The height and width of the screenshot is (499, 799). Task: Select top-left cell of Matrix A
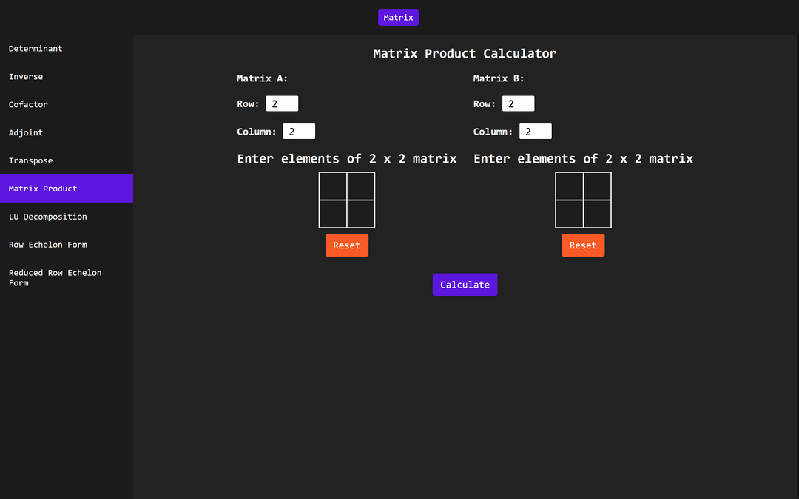[x=333, y=186]
